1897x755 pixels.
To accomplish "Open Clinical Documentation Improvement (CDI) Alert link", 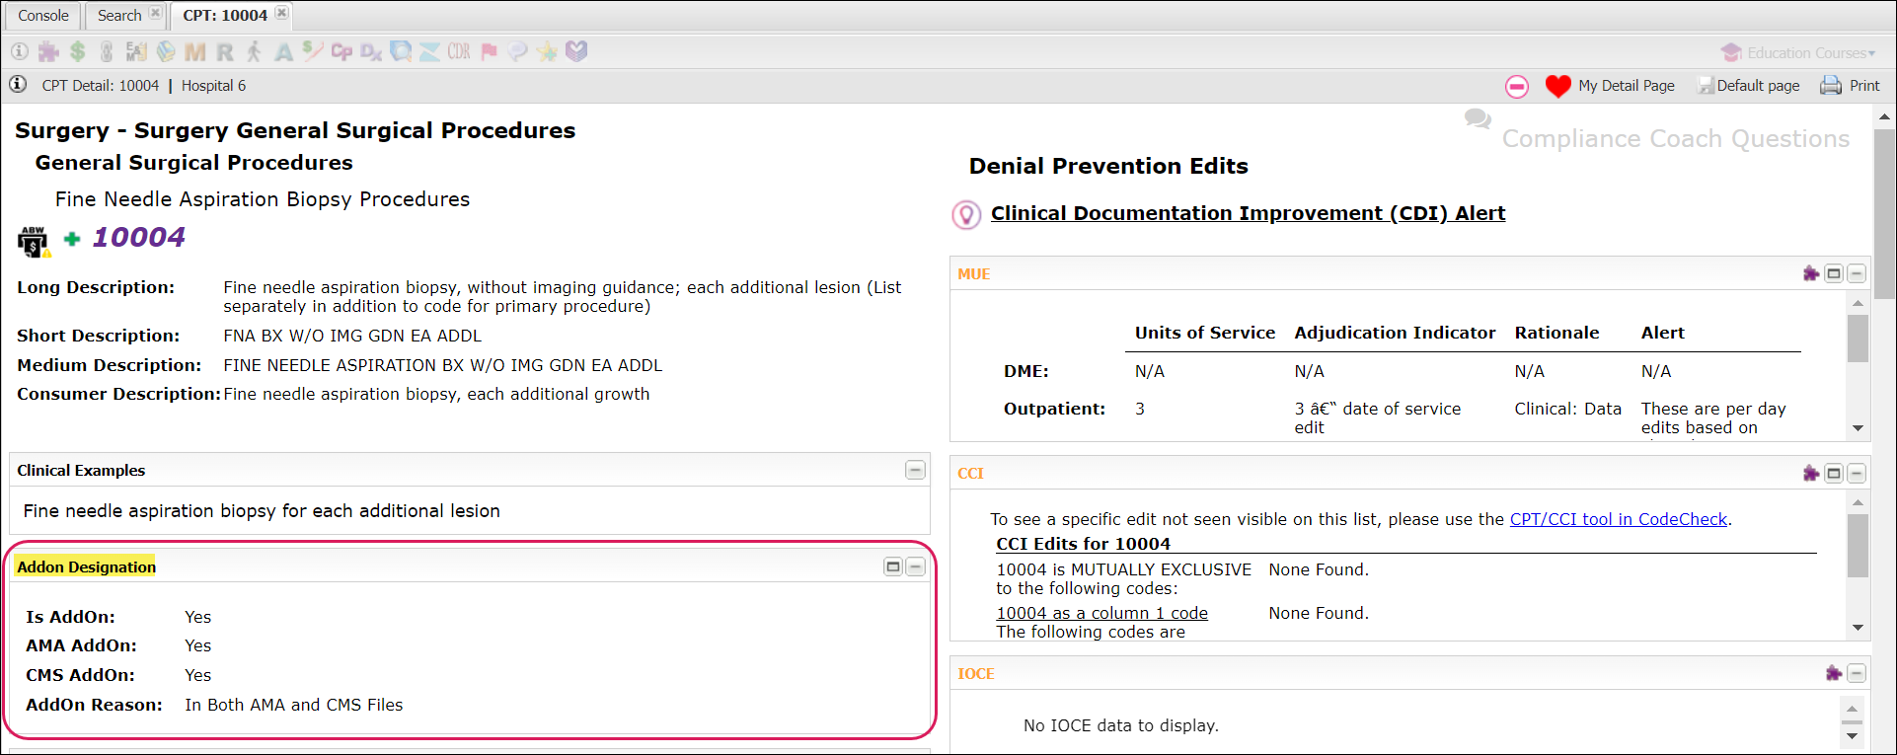I will coord(1248,213).
